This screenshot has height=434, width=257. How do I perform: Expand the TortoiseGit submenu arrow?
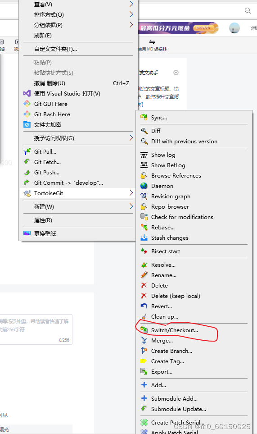click(131, 193)
